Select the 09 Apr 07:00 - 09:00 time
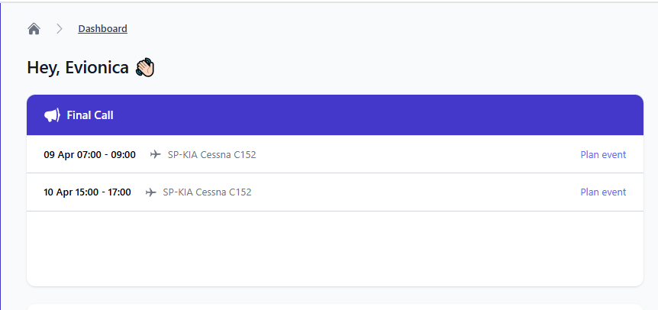Image resolution: width=658 pixels, height=310 pixels. point(90,155)
